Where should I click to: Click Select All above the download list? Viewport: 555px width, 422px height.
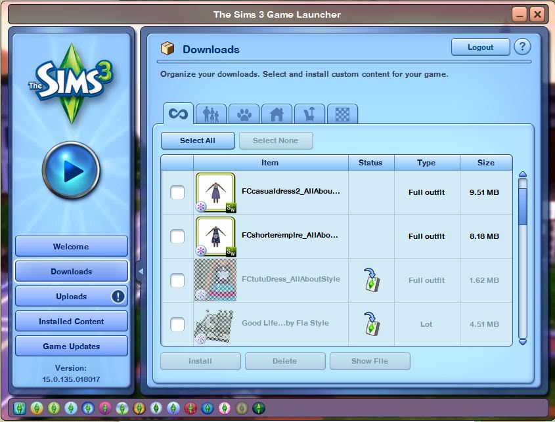pyautogui.click(x=197, y=140)
